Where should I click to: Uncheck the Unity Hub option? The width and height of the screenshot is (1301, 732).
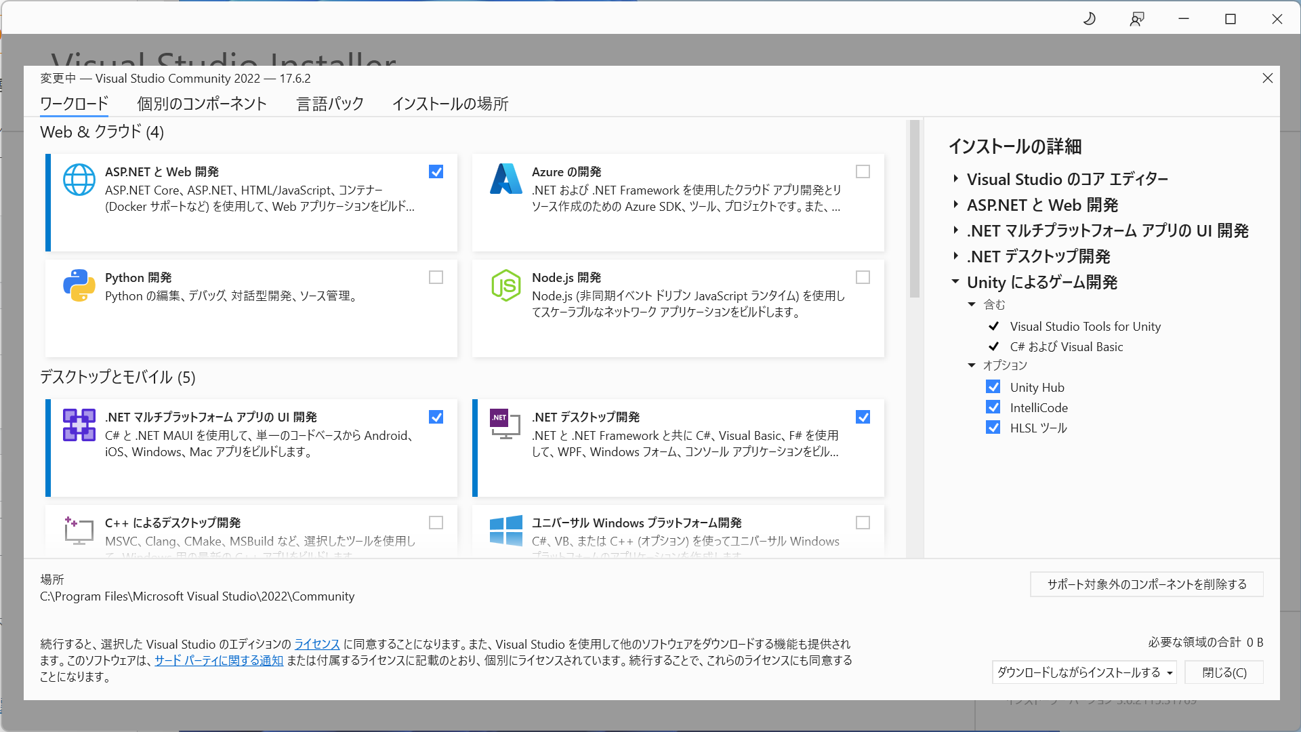993,387
